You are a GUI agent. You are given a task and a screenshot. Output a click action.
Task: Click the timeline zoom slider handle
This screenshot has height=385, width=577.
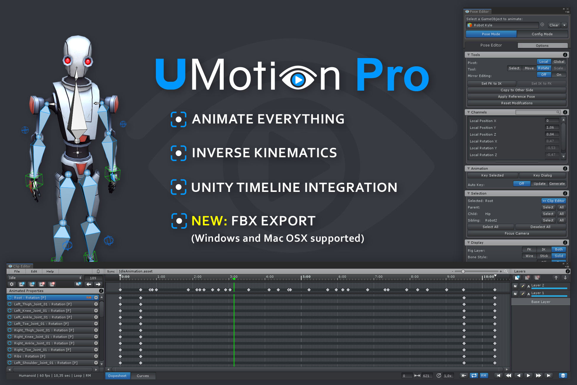(x=463, y=271)
